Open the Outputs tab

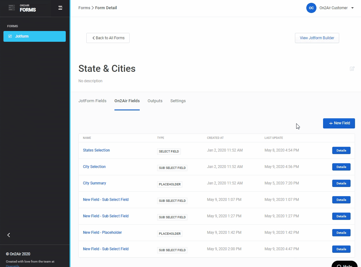click(155, 101)
